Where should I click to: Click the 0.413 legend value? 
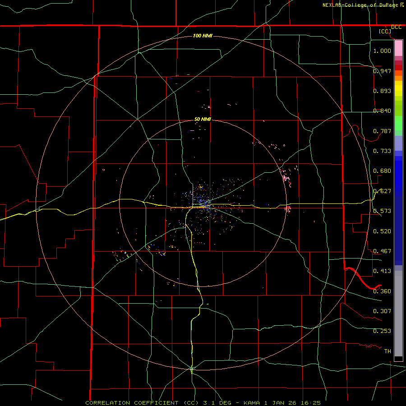pos(382,271)
